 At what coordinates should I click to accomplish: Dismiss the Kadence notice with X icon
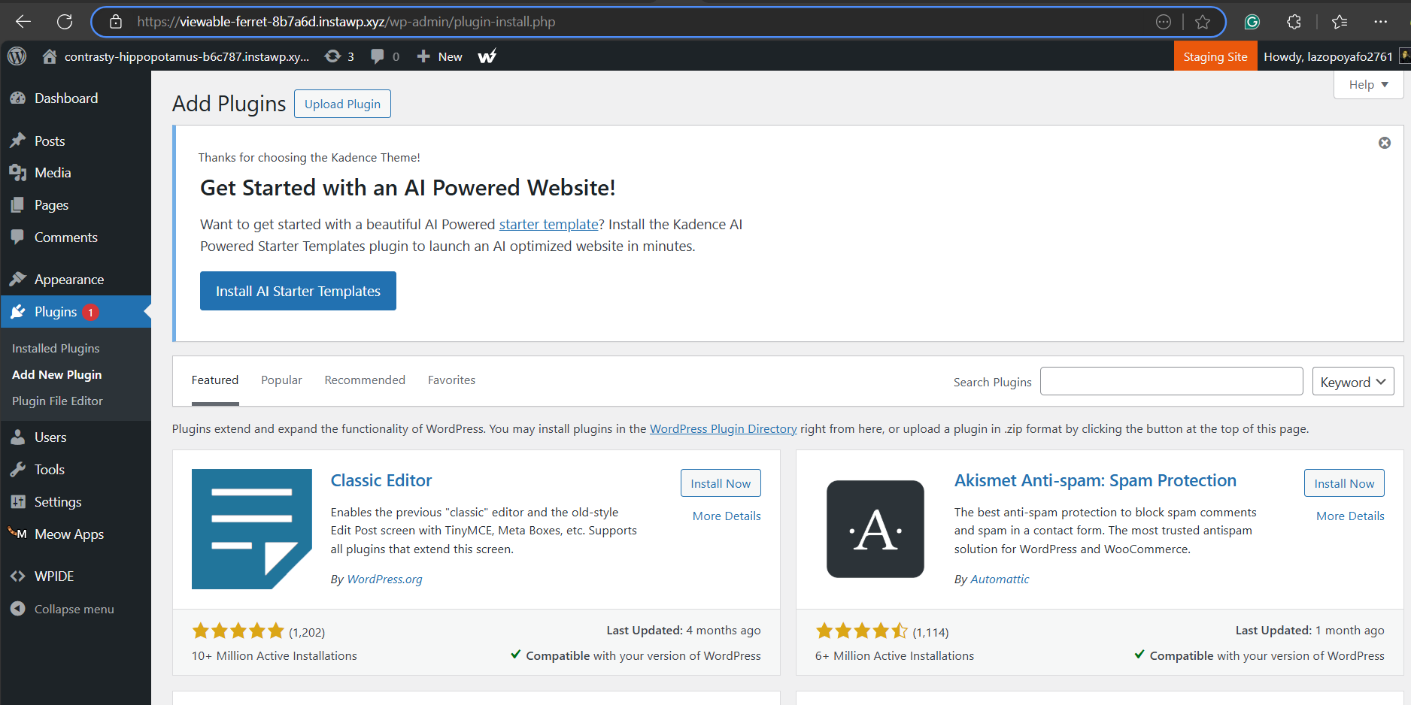(1385, 143)
